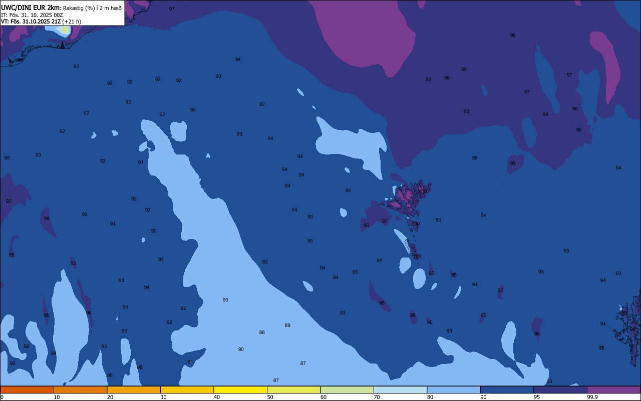
Task: Click the 40–50 bright yellow legend band
Action: coord(240,389)
